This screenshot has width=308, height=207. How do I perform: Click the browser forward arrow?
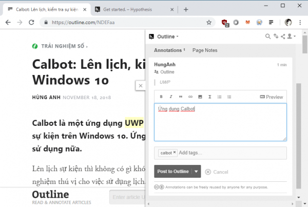20,23
